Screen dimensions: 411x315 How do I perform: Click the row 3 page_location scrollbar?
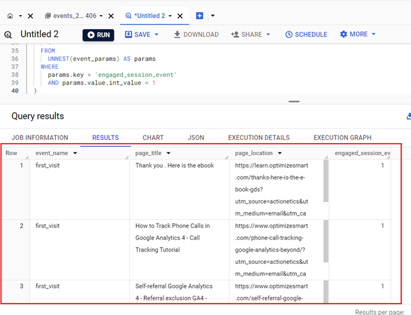coord(326,292)
